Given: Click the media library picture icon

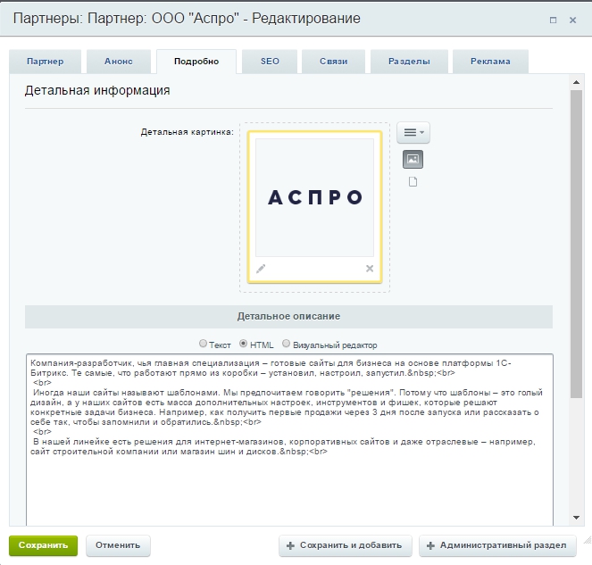Looking at the screenshot, I should (413, 159).
